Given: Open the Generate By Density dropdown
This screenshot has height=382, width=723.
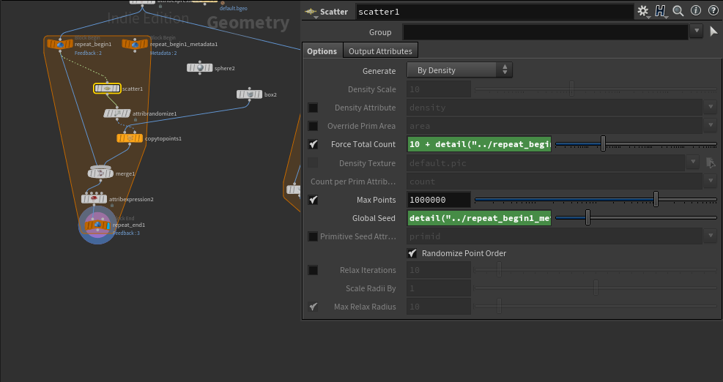Looking at the screenshot, I should pos(459,70).
